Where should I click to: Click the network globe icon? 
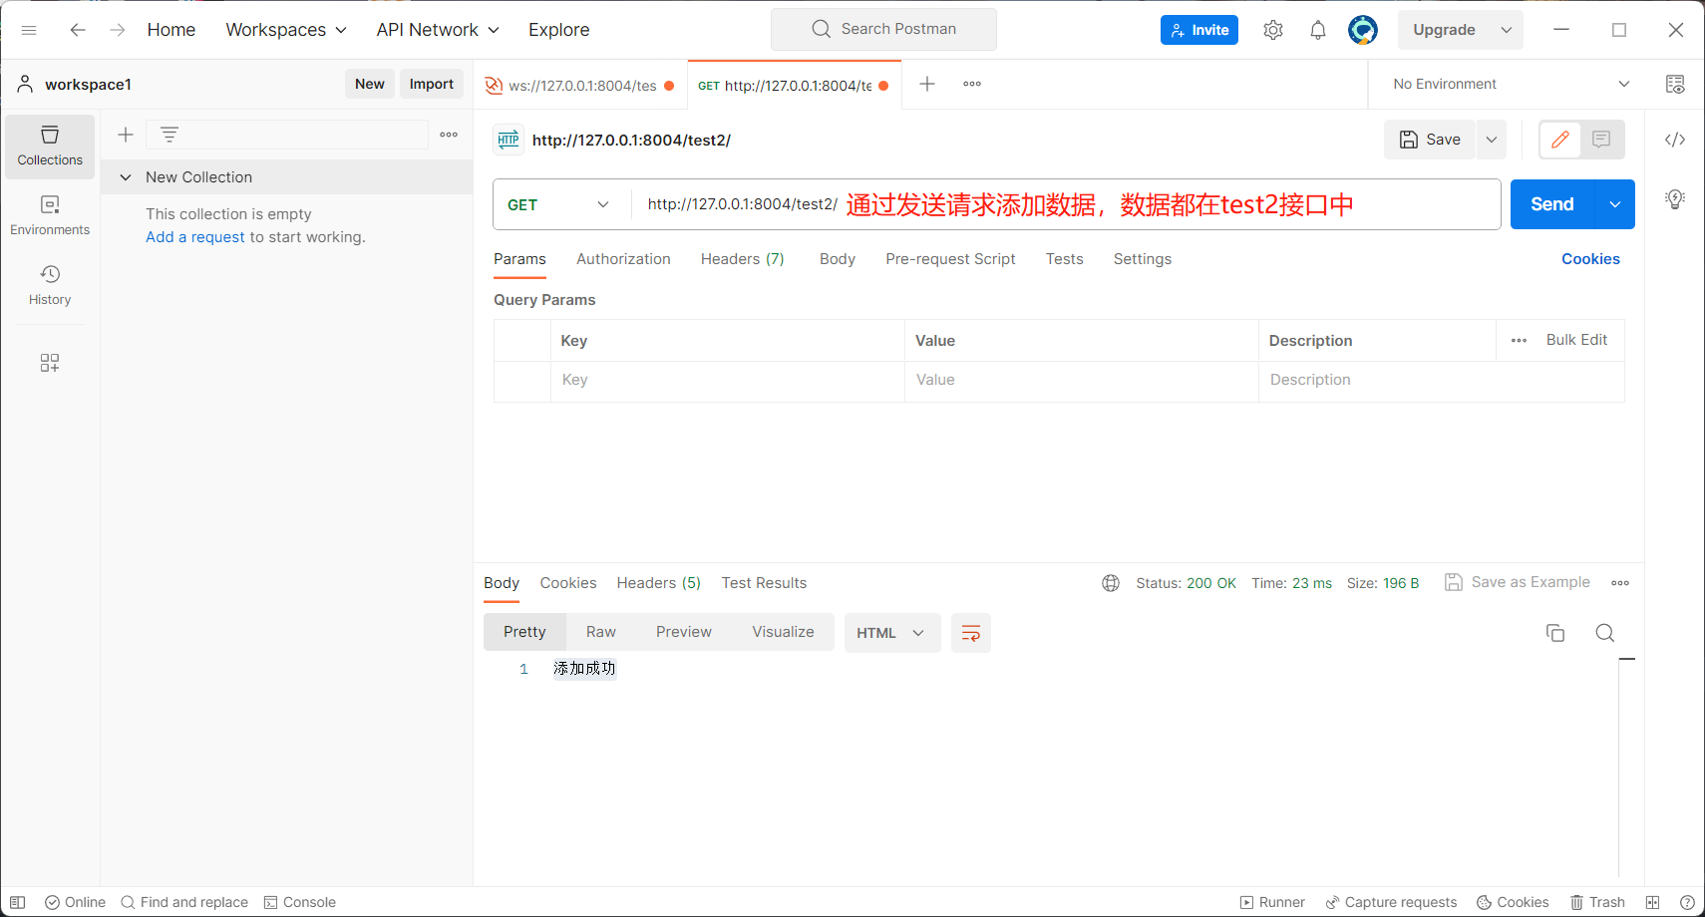(x=1111, y=583)
